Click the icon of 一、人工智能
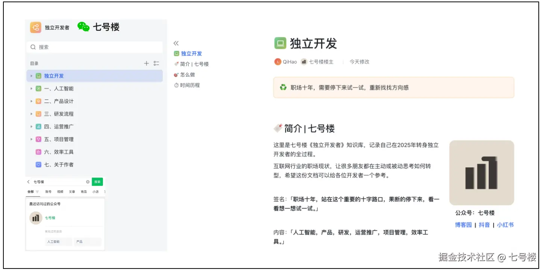This screenshot has height=270, width=544. [38, 89]
